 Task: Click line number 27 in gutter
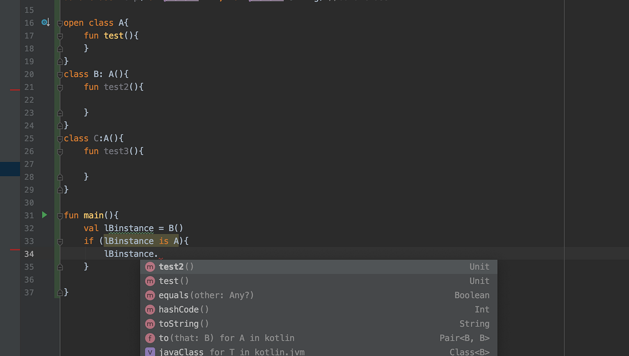click(29, 164)
